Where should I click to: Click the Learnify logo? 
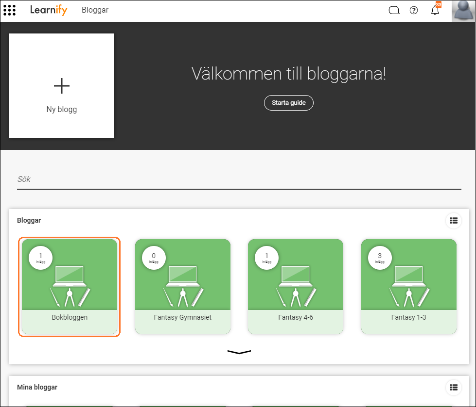49,10
